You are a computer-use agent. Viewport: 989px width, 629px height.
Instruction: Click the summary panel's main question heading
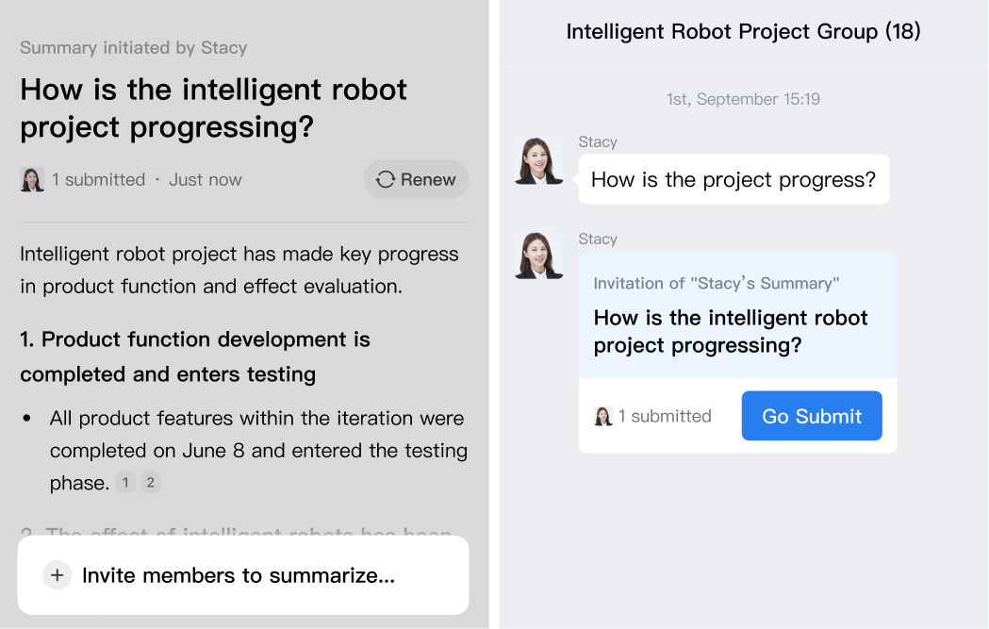point(214,108)
